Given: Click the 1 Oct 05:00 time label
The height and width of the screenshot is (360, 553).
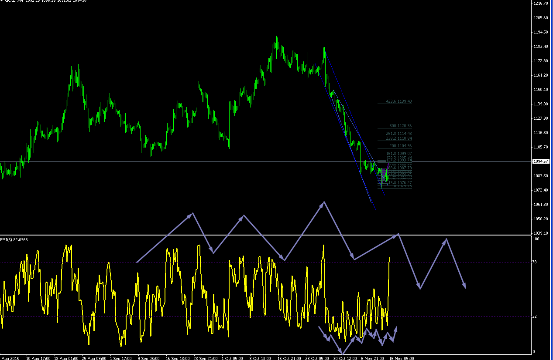Looking at the screenshot, I should 233,358.
